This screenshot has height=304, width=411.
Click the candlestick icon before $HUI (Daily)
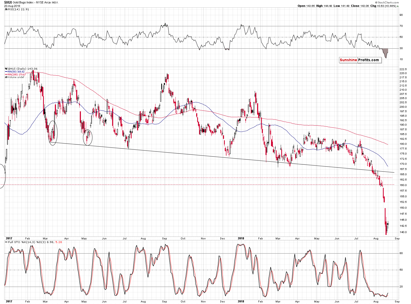pos(6,69)
